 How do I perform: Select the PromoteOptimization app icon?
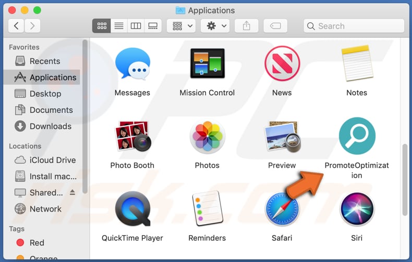pyautogui.click(x=357, y=136)
